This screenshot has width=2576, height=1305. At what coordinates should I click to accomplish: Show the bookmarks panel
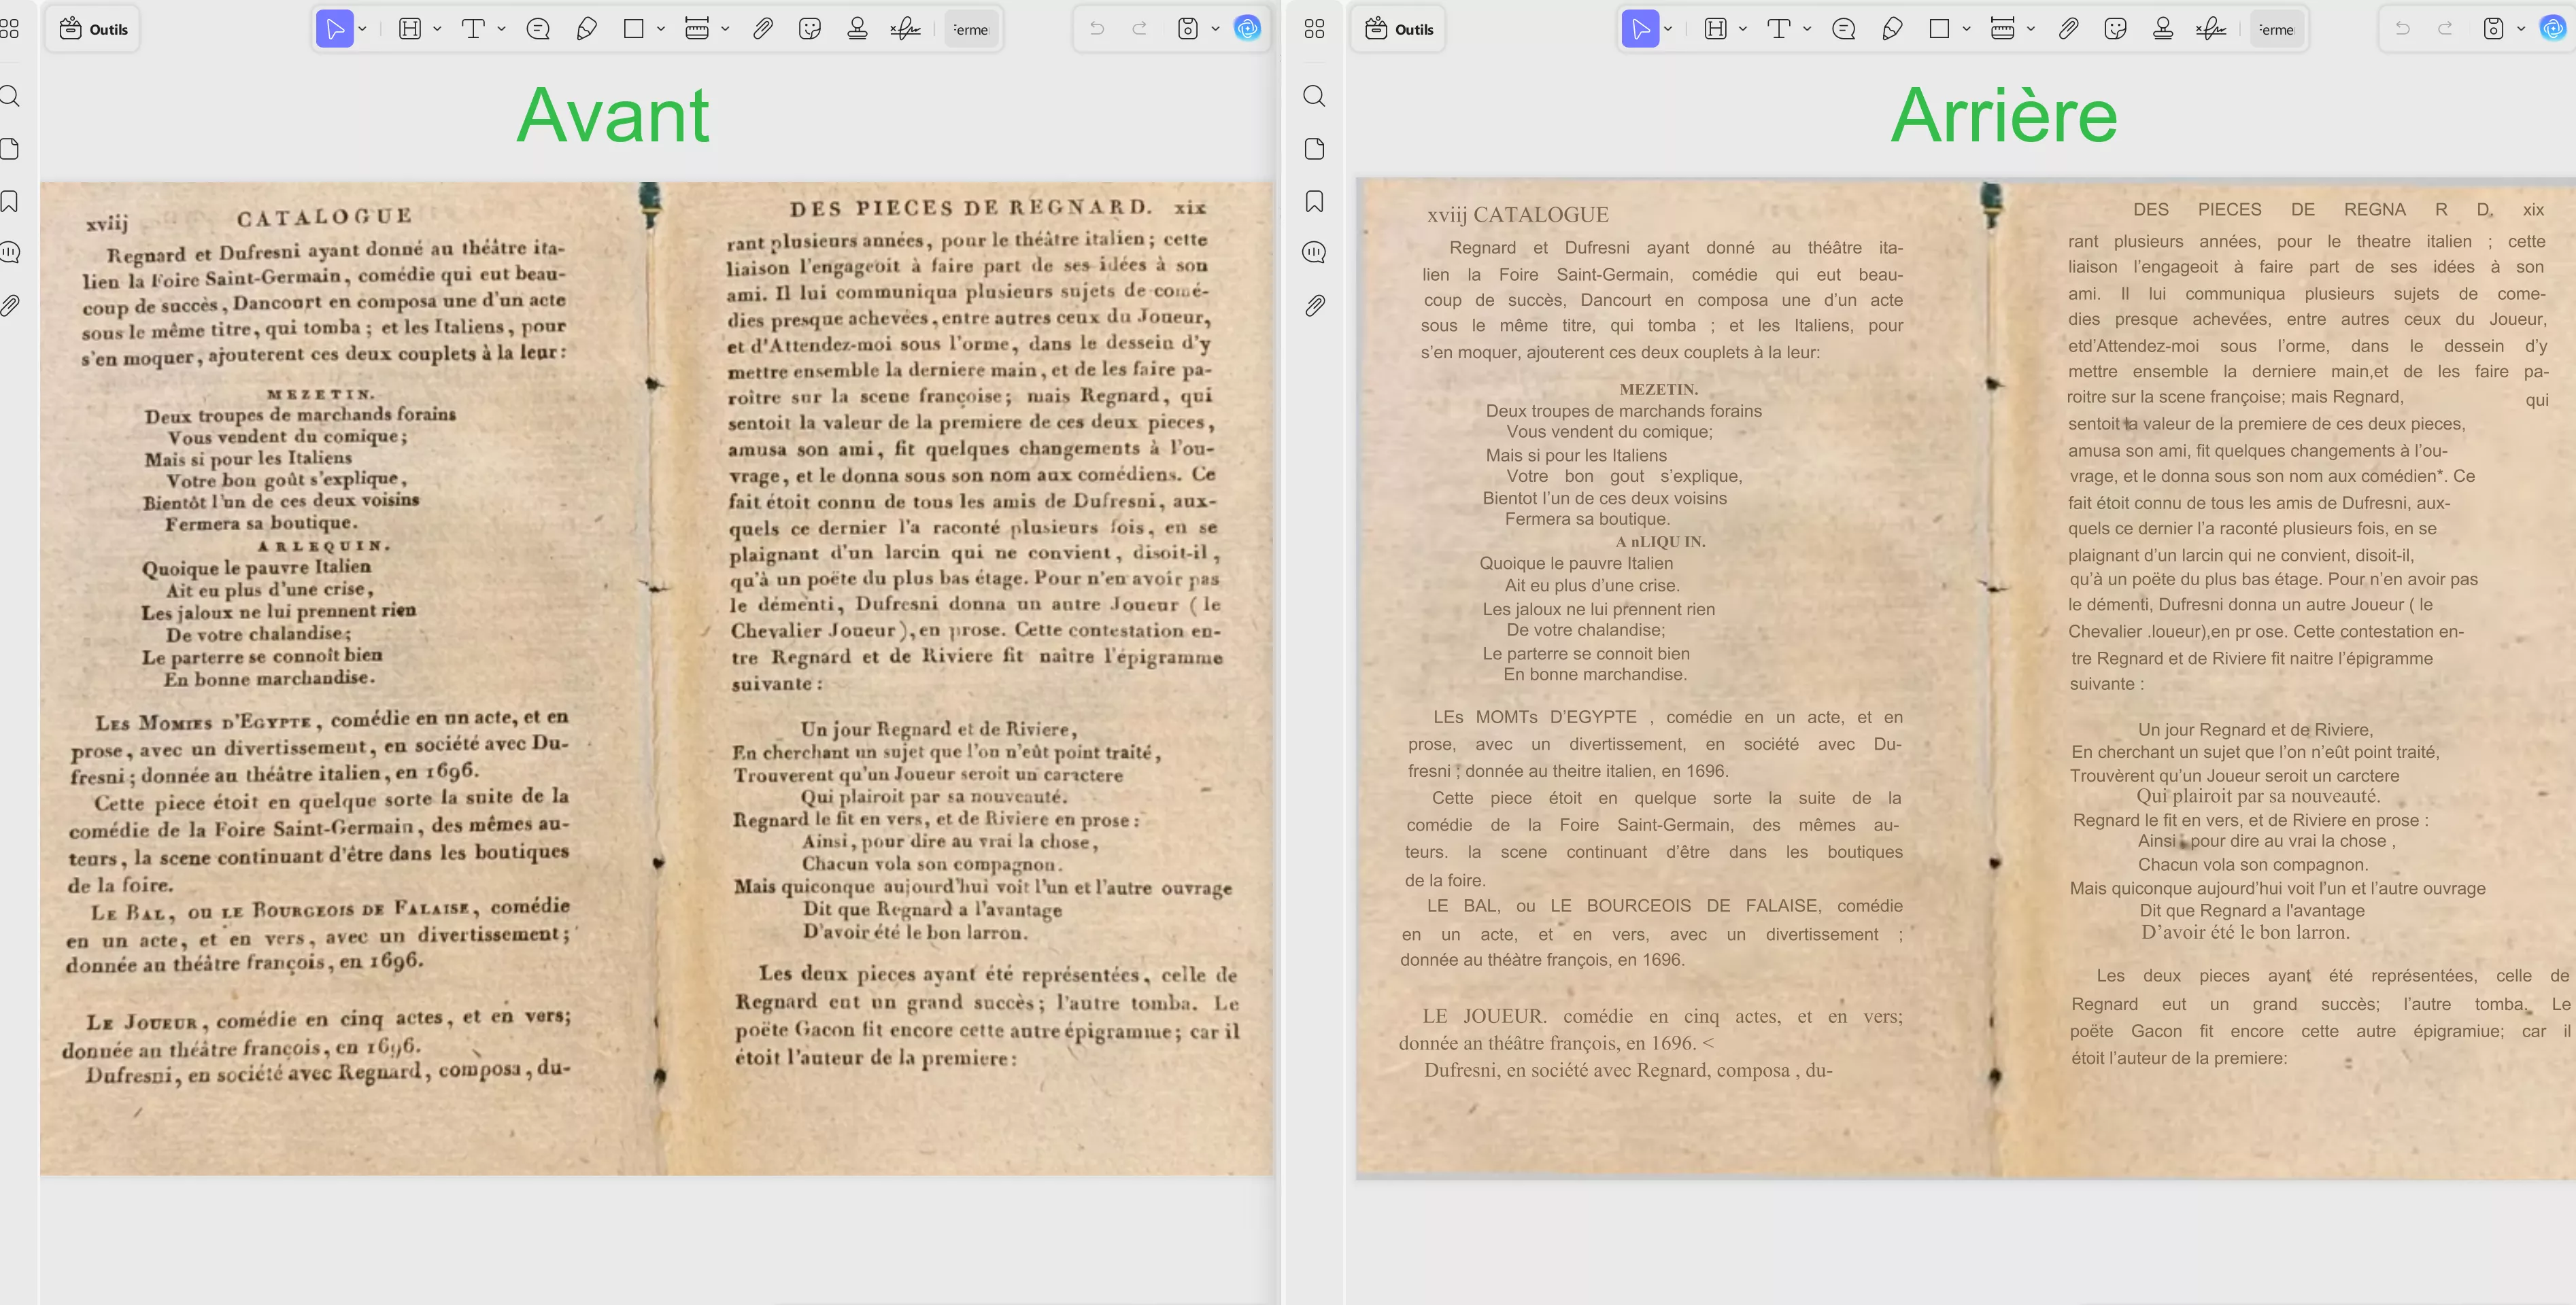tap(11, 201)
